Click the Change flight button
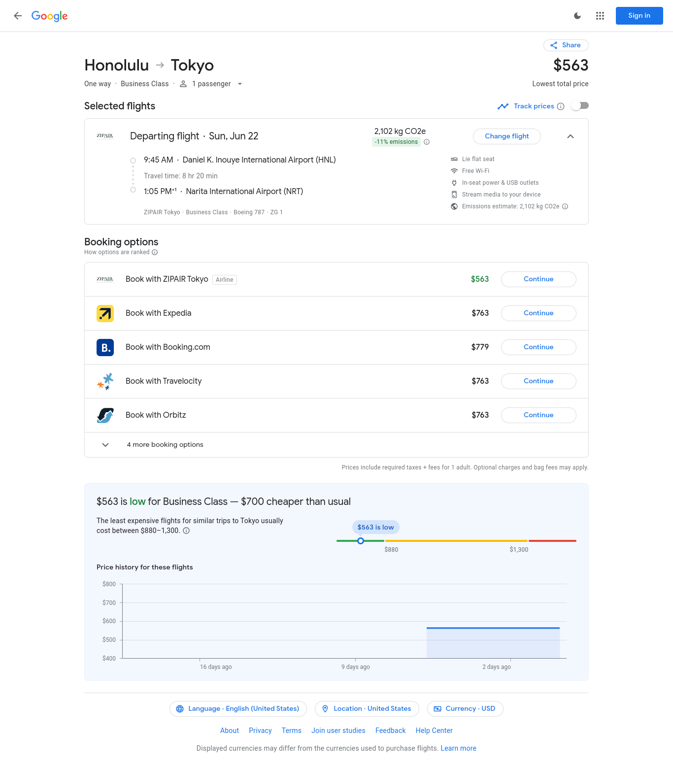Screen dimensions: 673x765 click(x=506, y=136)
